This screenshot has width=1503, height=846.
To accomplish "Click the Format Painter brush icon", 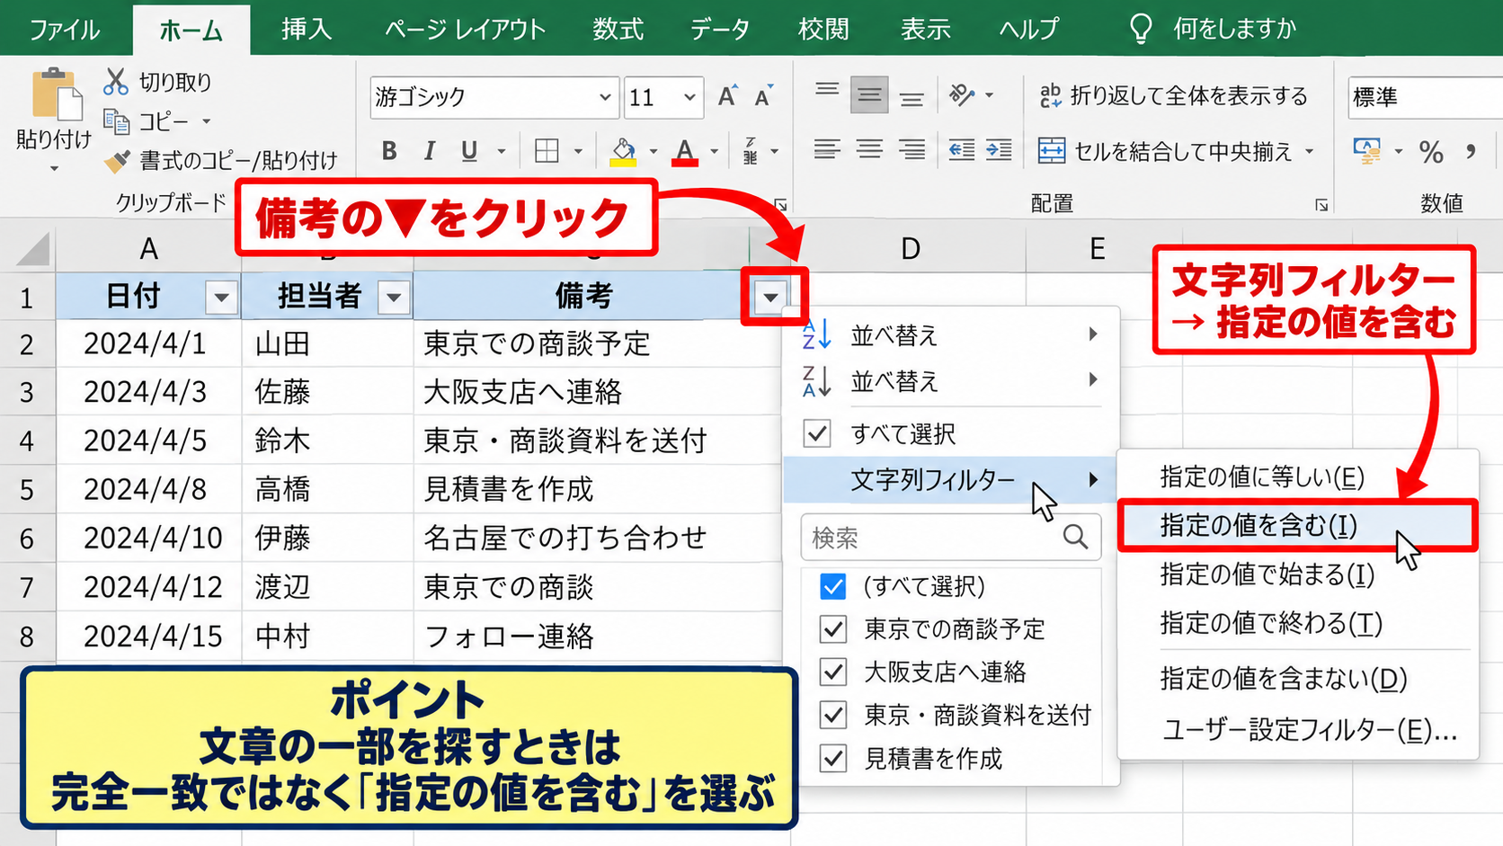I will [117, 161].
